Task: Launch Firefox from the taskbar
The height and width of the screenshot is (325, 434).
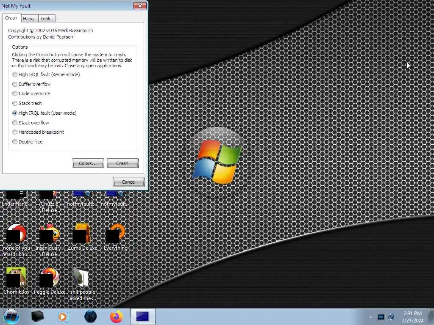Action: click(x=117, y=317)
